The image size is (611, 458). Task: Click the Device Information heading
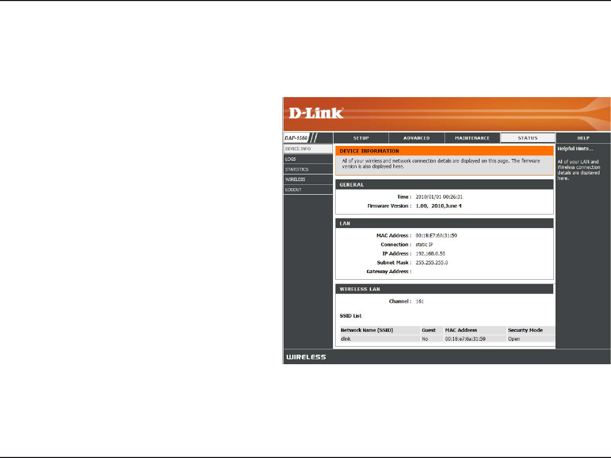369,151
